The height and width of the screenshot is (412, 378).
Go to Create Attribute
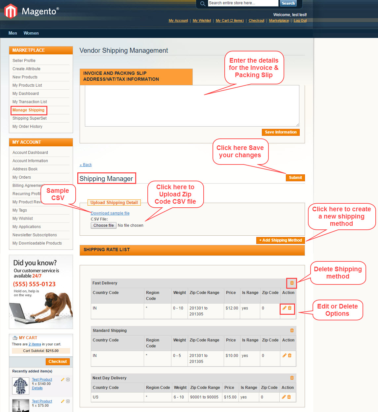(26, 69)
